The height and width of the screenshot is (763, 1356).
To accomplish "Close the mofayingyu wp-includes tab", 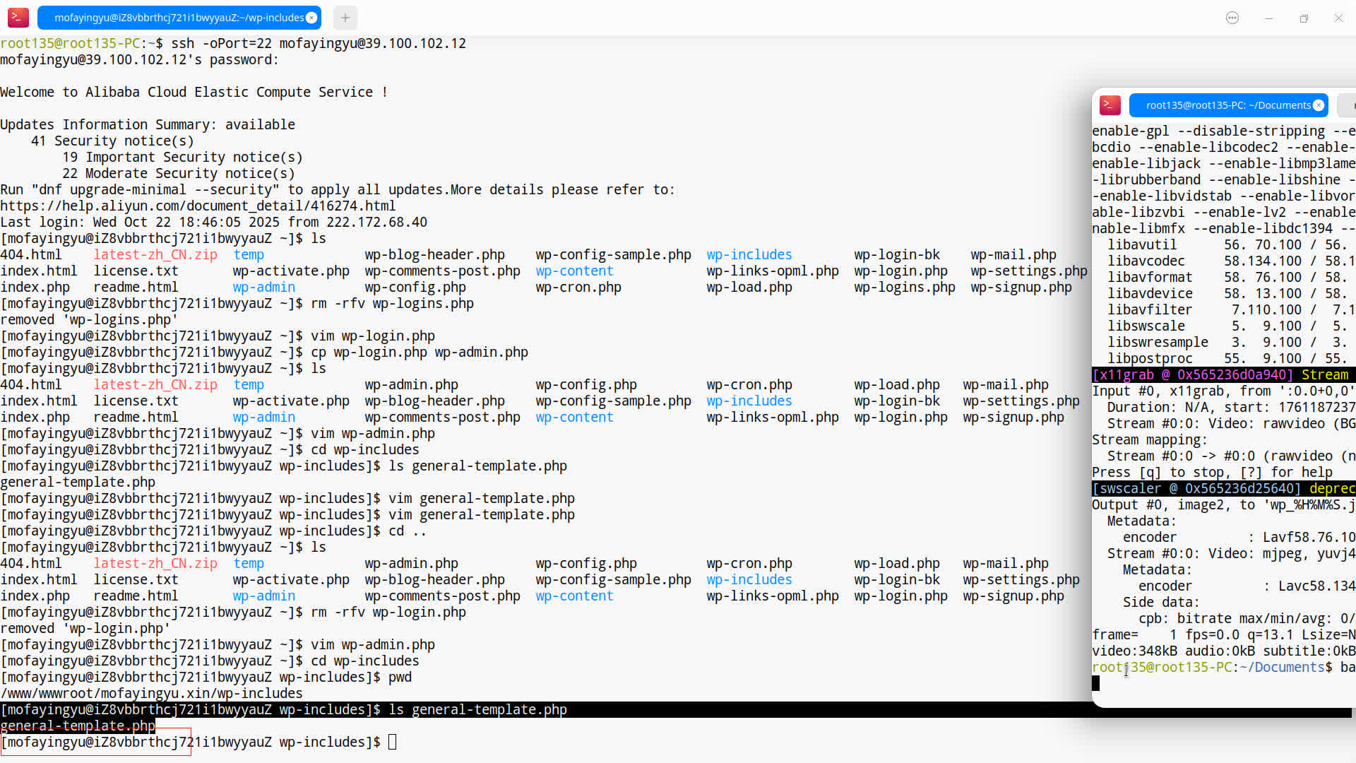I will (x=311, y=18).
